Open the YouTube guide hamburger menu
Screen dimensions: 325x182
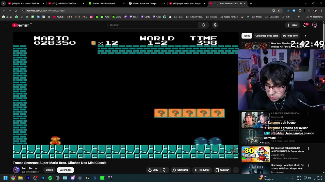click(6, 25)
